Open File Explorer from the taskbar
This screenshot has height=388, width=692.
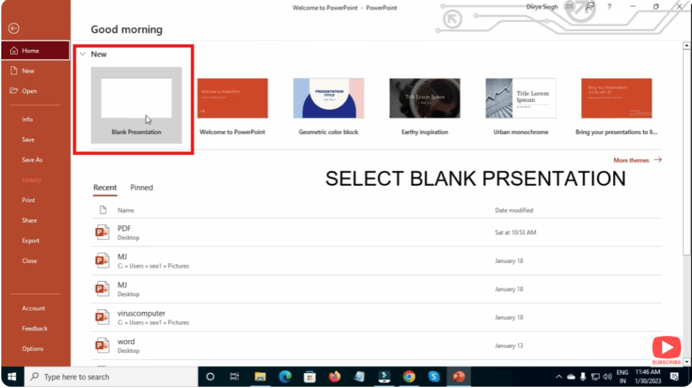pyautogui.click(x=260, y=377)
